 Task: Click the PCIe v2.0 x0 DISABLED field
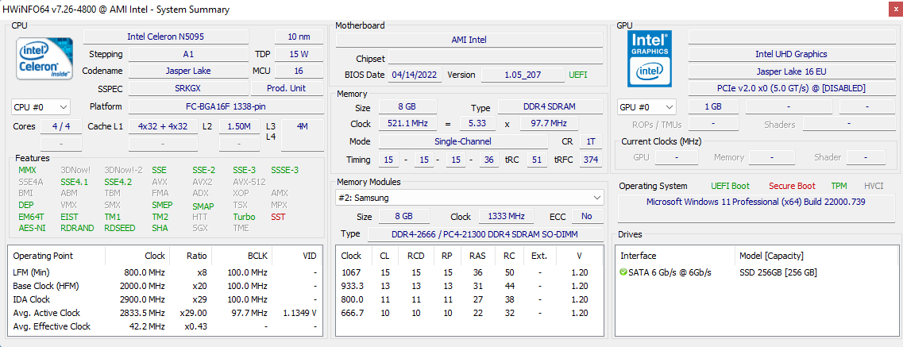tap(791, 89)
